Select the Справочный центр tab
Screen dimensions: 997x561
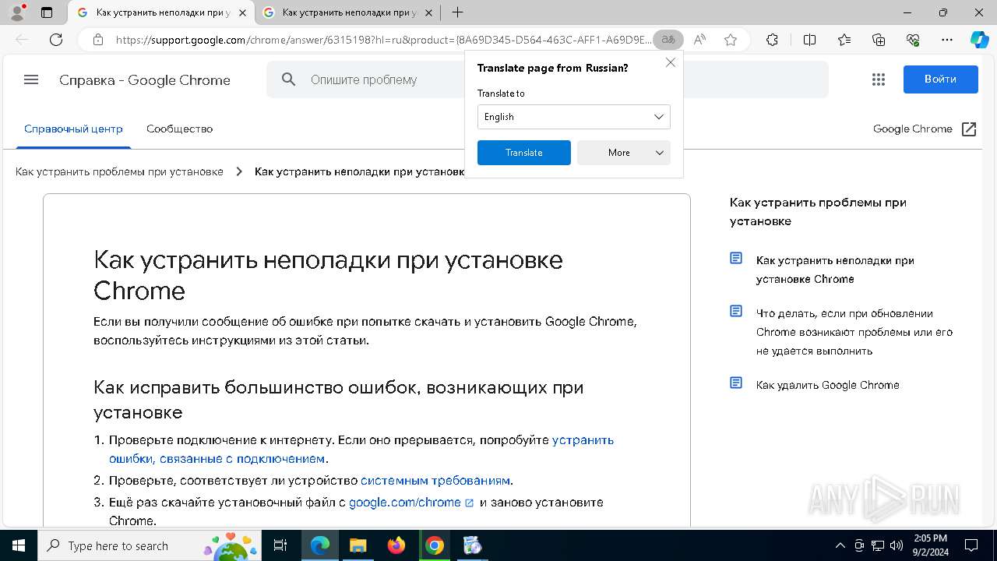(73, 129)
